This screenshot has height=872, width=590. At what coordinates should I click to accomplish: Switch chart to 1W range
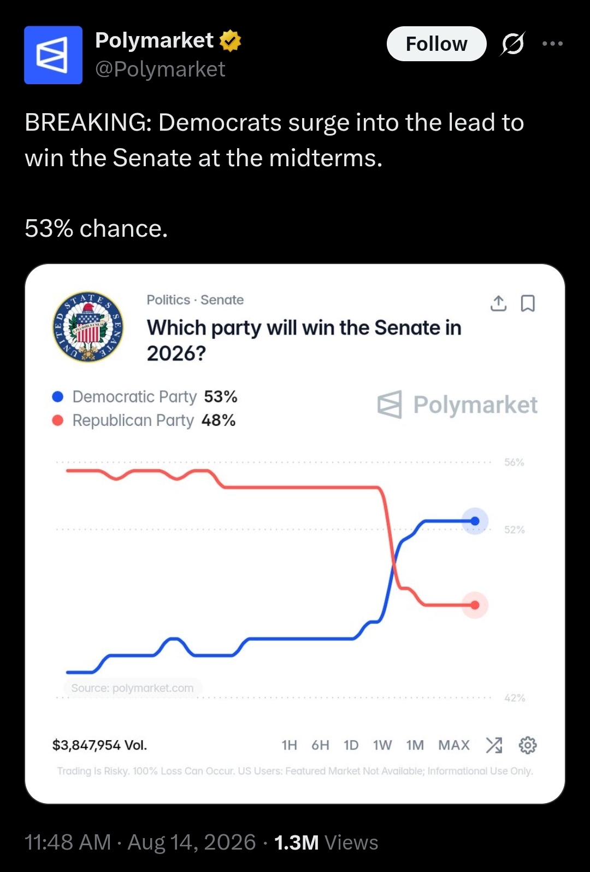click(x=382, y=745)
